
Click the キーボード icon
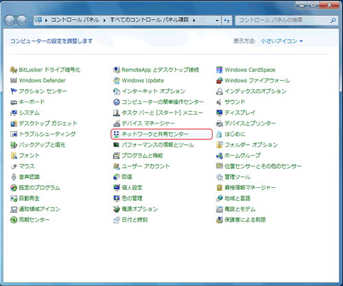14,102
